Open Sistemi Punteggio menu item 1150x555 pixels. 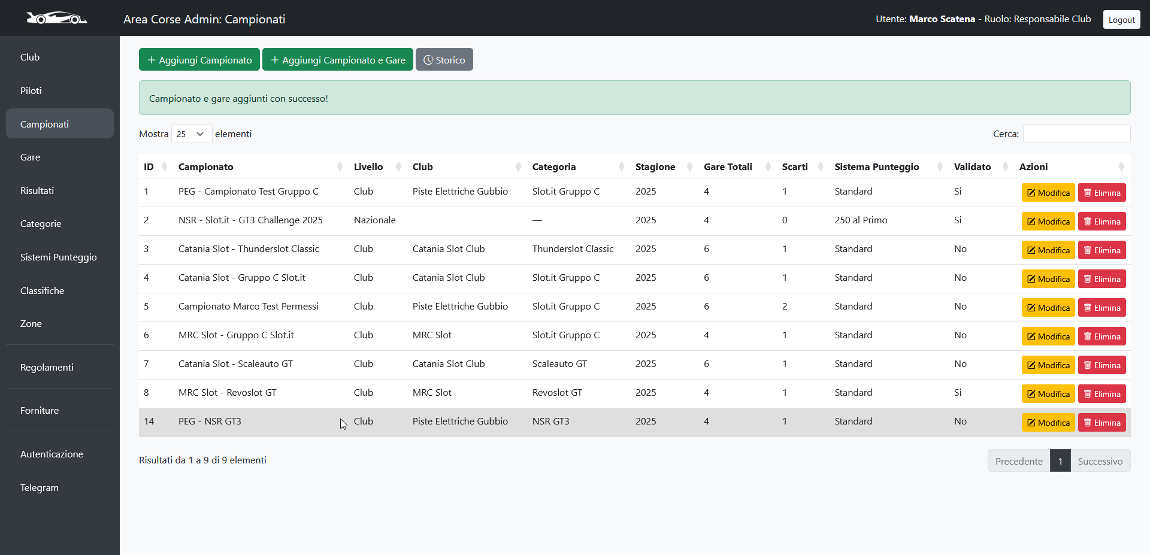tap(58, 257)
